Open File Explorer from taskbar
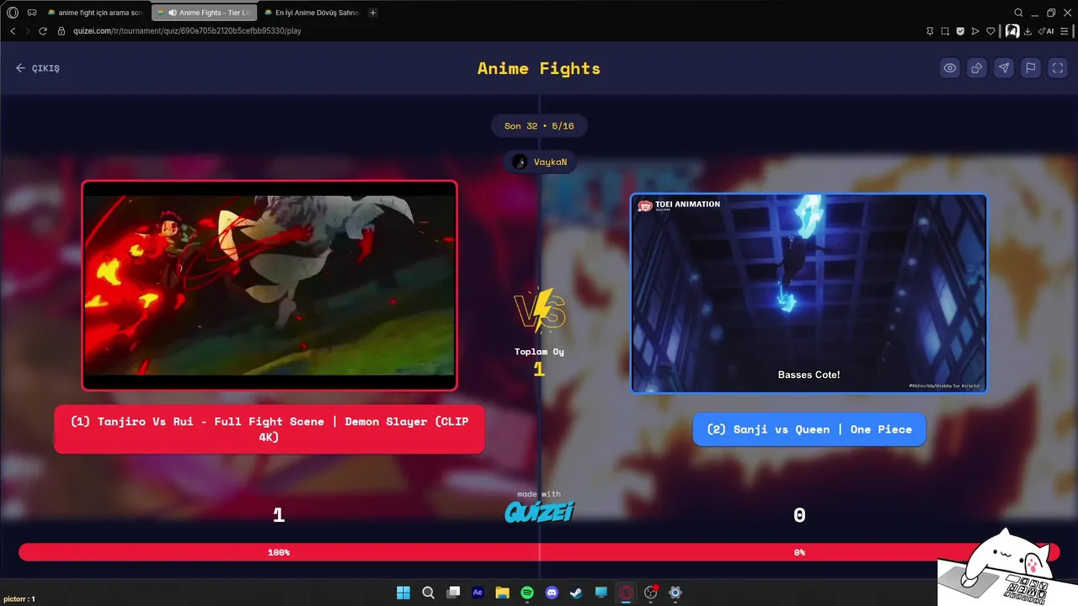Screen dimensions: 1078x606 click(502, 593)
